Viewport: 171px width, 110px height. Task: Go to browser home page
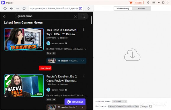5,8
